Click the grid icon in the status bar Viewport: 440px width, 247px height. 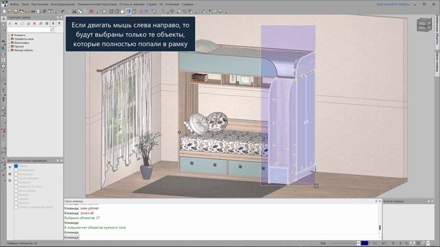coord(418,243)
